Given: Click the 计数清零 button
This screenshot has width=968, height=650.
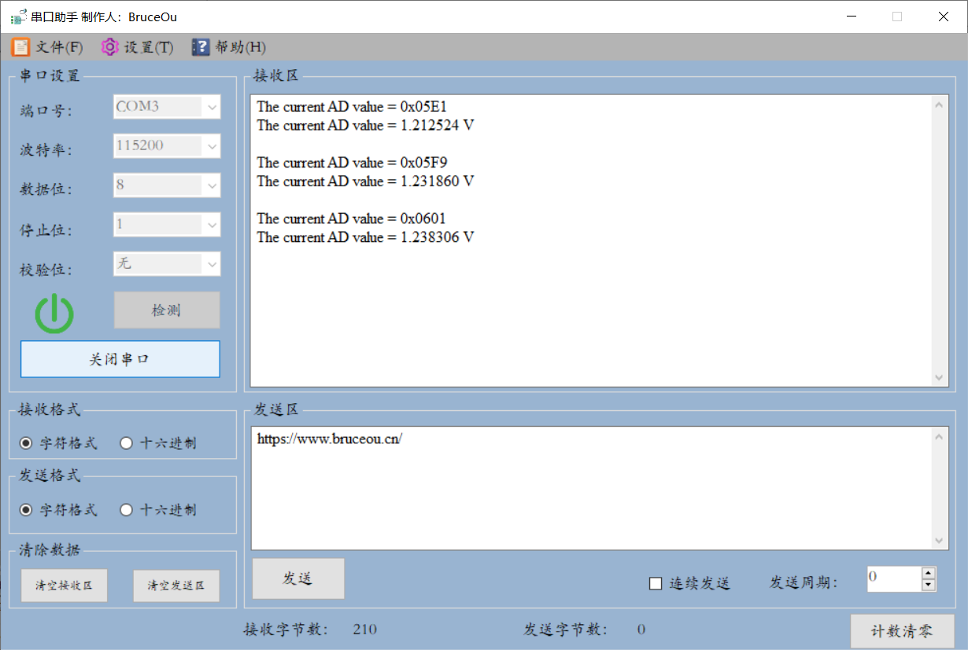Looking at the screenshot, I should (902, 631).
